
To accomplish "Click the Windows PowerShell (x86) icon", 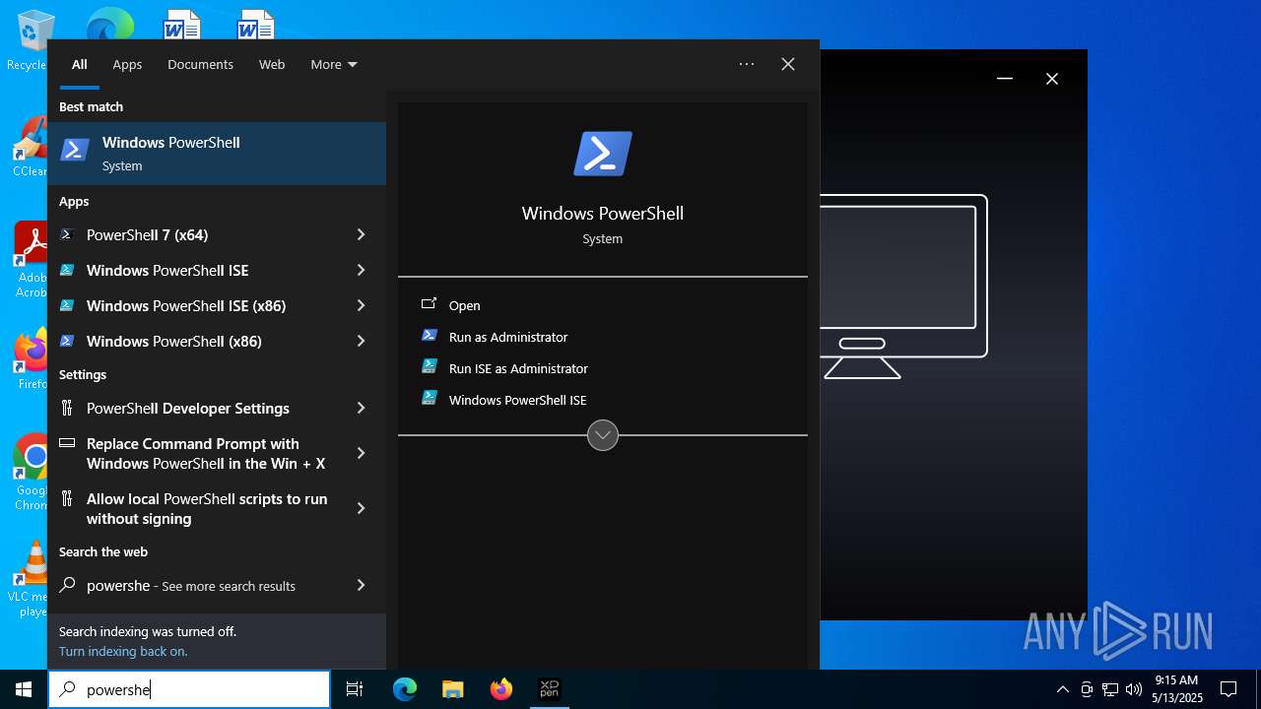I will pyautogui.click(x=67, y=341).
